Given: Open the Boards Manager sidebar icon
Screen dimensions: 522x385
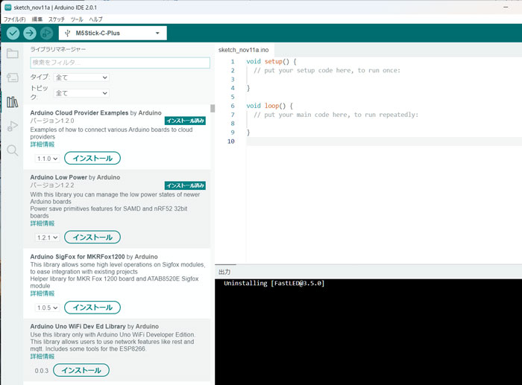Looking at the screenshot, I should point(13,77).
